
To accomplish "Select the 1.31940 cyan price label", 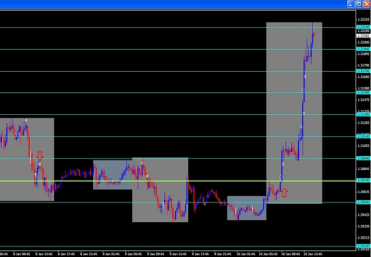I will pos(363,49).
